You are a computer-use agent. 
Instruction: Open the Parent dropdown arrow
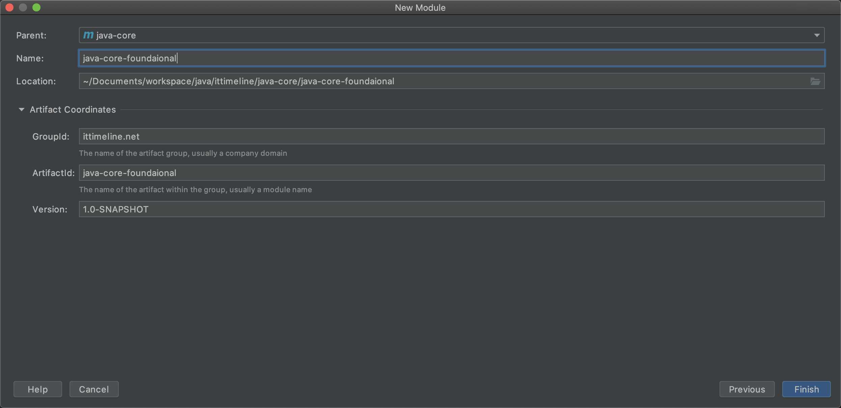817,35
